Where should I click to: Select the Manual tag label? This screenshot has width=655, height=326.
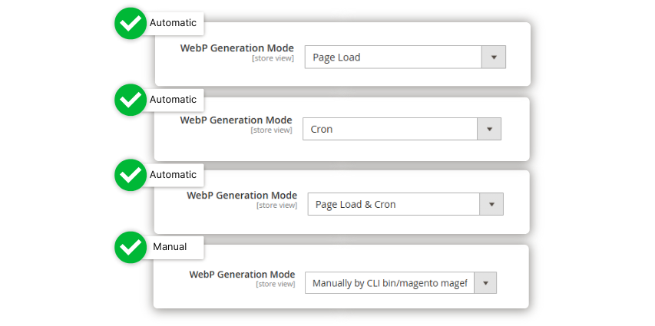tap(170, 247)
